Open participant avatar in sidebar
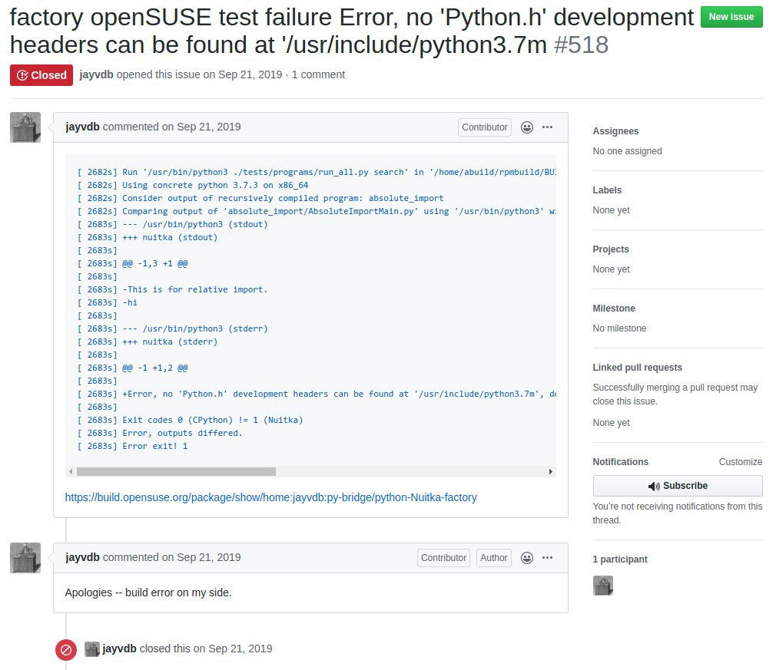 [x=603, y=586]
